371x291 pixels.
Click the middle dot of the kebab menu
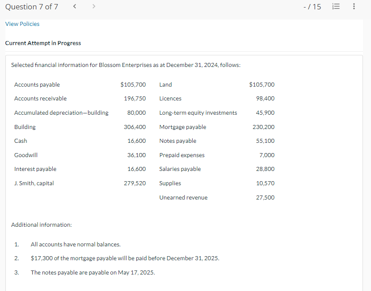pyautogui.click(x=354, y=6)
